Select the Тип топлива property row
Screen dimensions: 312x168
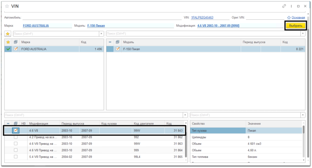(x=246, y=157)
